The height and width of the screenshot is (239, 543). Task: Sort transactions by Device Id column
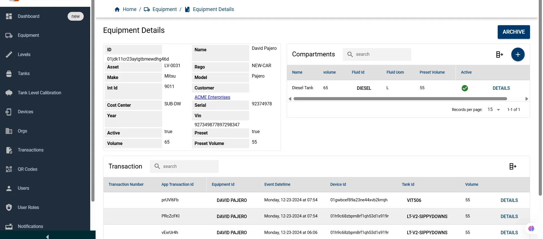coord(338,185)
